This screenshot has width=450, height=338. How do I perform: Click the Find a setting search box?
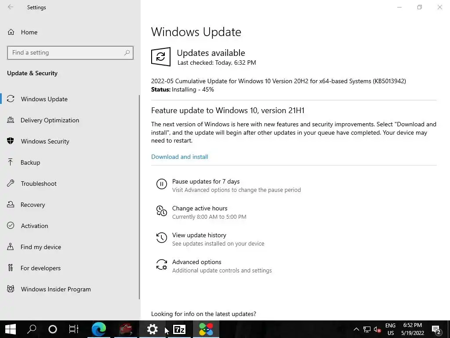click(x=70, y=53)
